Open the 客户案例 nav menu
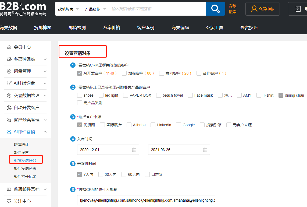307x207 pixels. (x=146, y=28)
